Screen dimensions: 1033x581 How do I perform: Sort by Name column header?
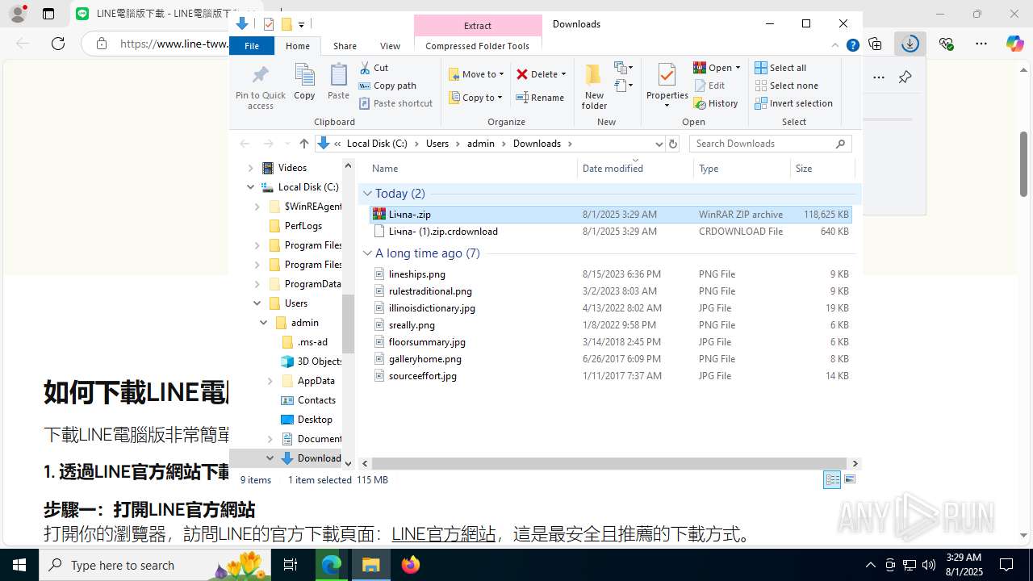472,169
